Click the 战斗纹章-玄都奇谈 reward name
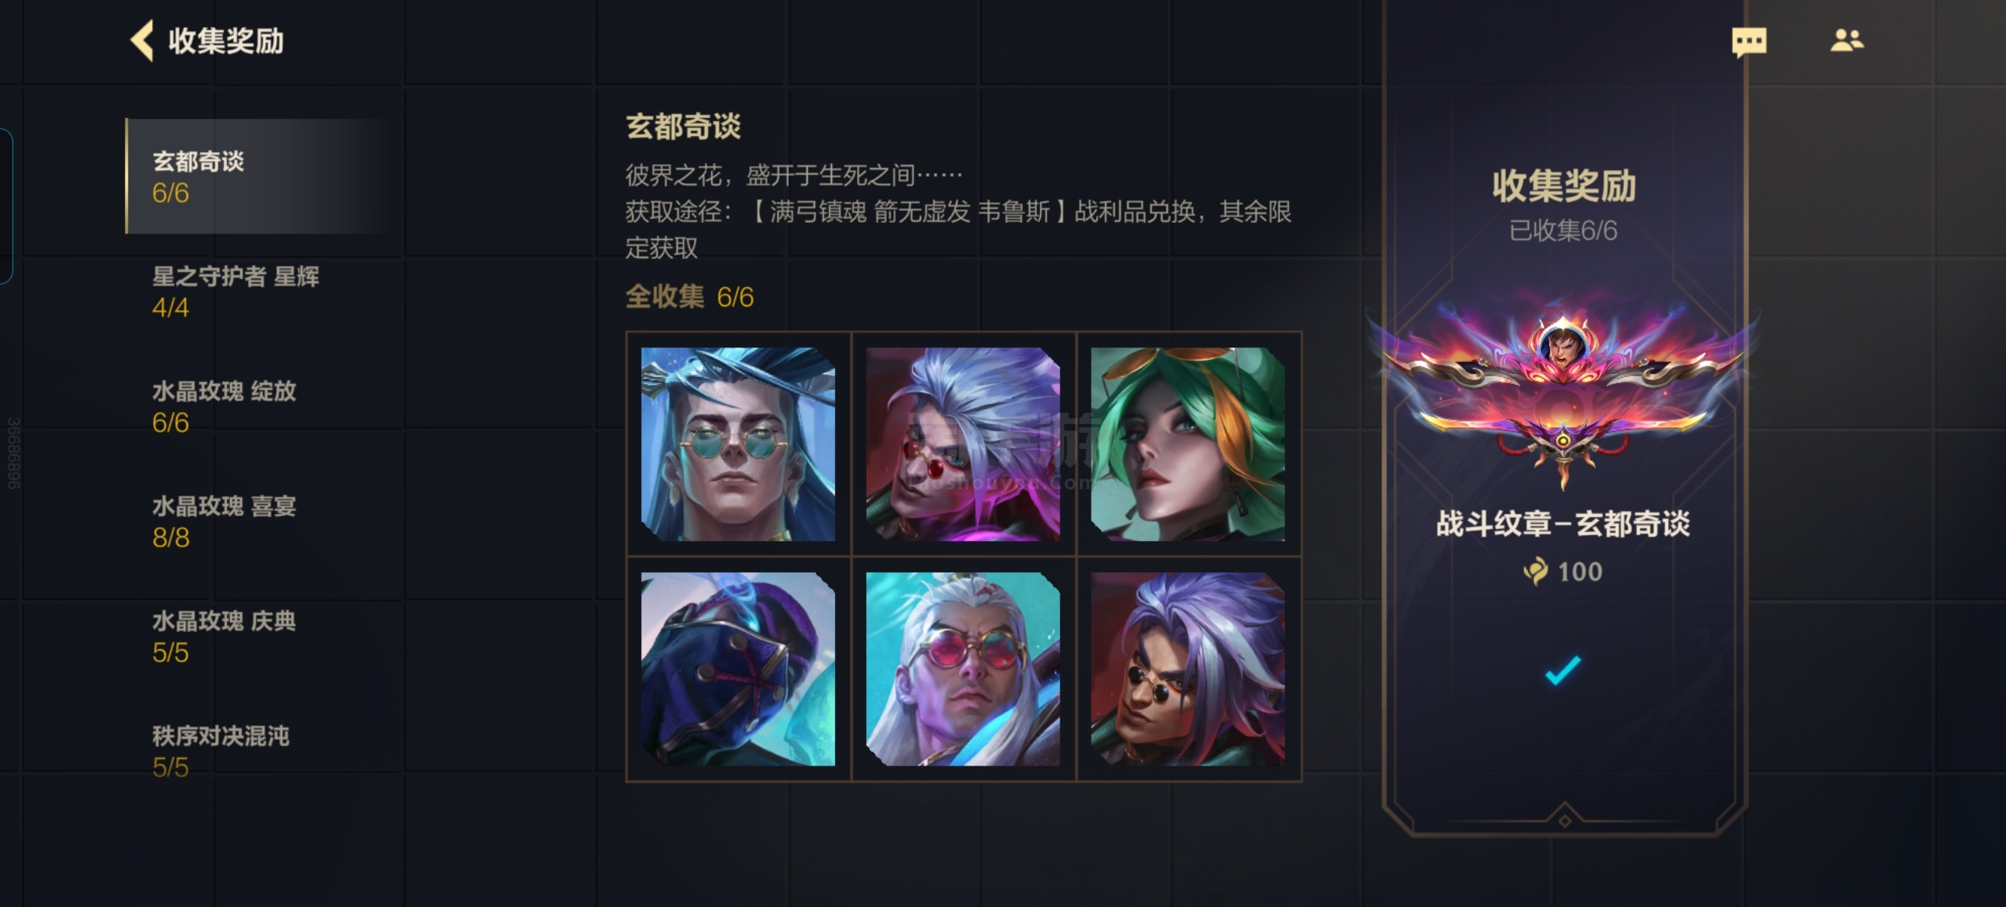Viewport: 2006px width, 907px height. [x=1563, y=524]
